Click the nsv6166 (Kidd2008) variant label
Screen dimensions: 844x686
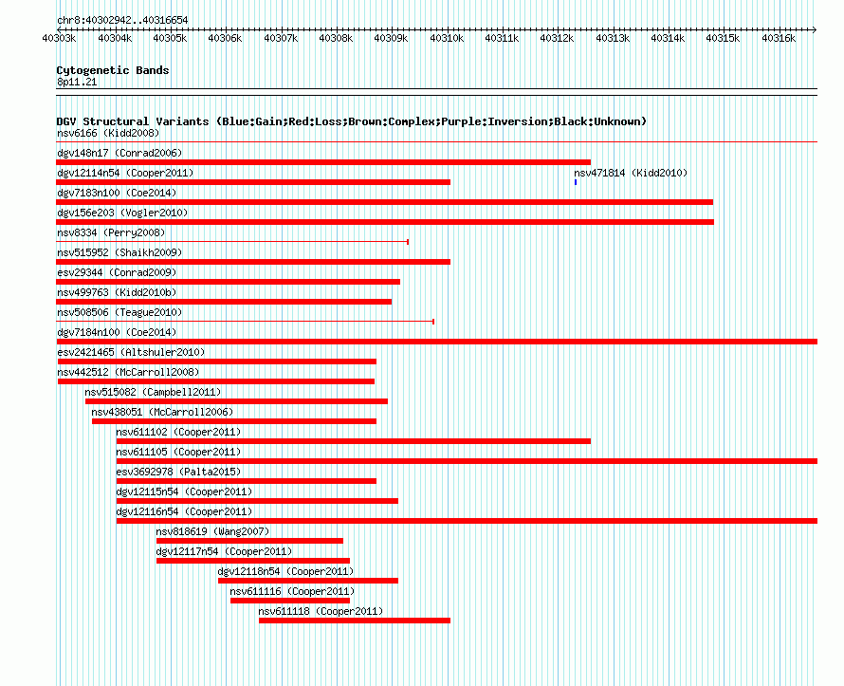(108, 133)
